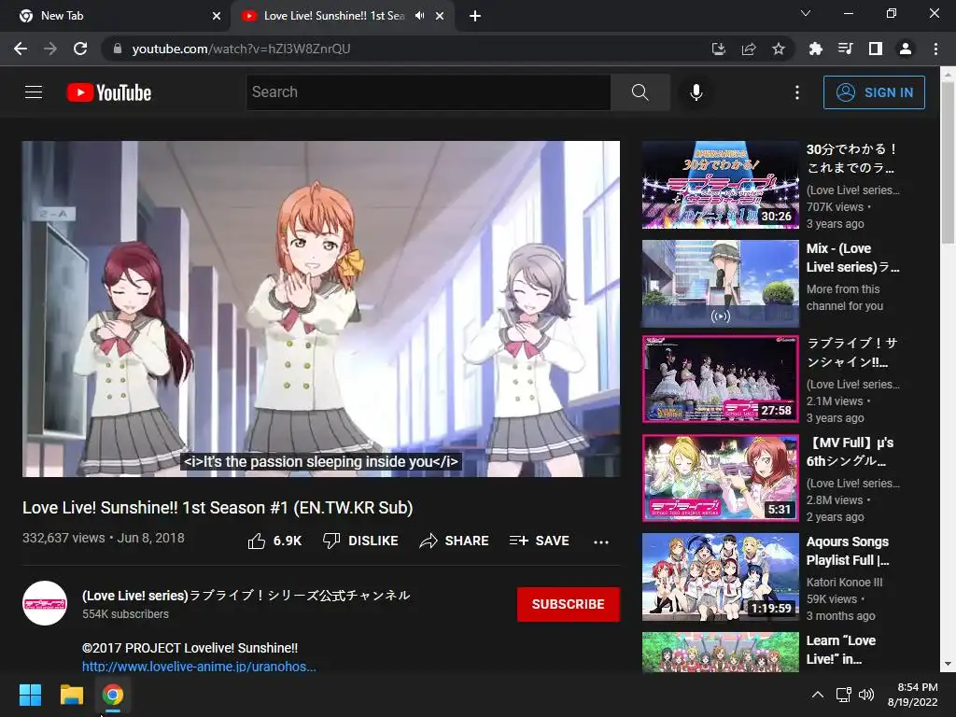This screenshot has height=717, width=956.
Task: Toggle the Chrome side panel
Action: coord(876,49)
